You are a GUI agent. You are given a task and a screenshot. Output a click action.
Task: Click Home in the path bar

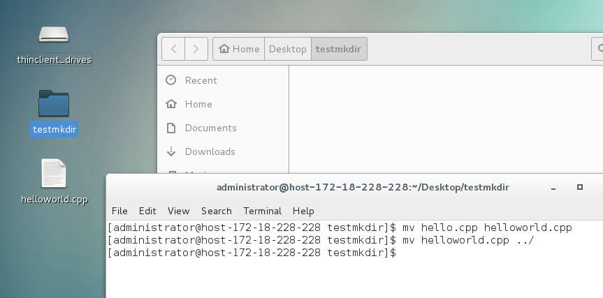click(239, 49)
